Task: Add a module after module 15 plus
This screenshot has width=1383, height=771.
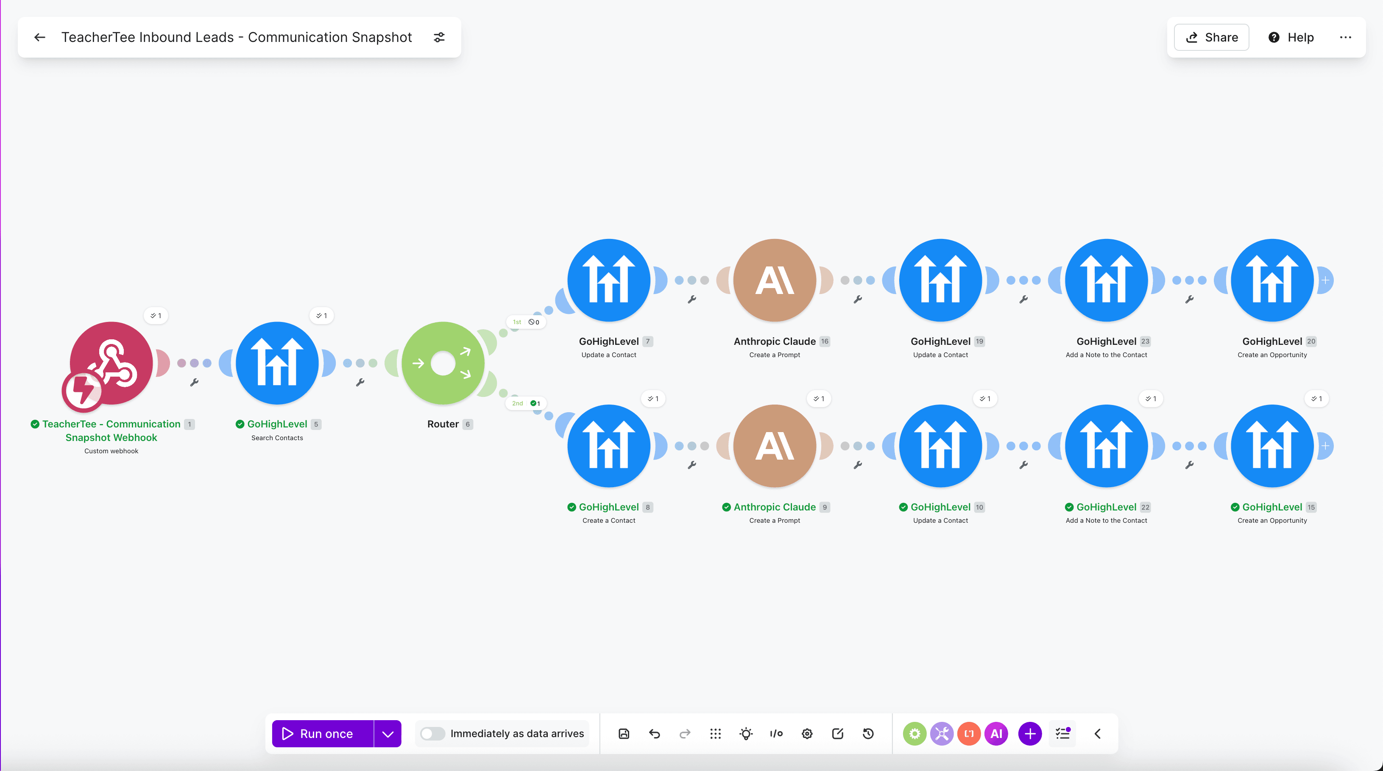Action: (1326, 446)
